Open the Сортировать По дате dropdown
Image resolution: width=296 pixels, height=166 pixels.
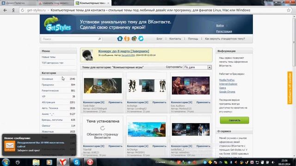(197, 67)
